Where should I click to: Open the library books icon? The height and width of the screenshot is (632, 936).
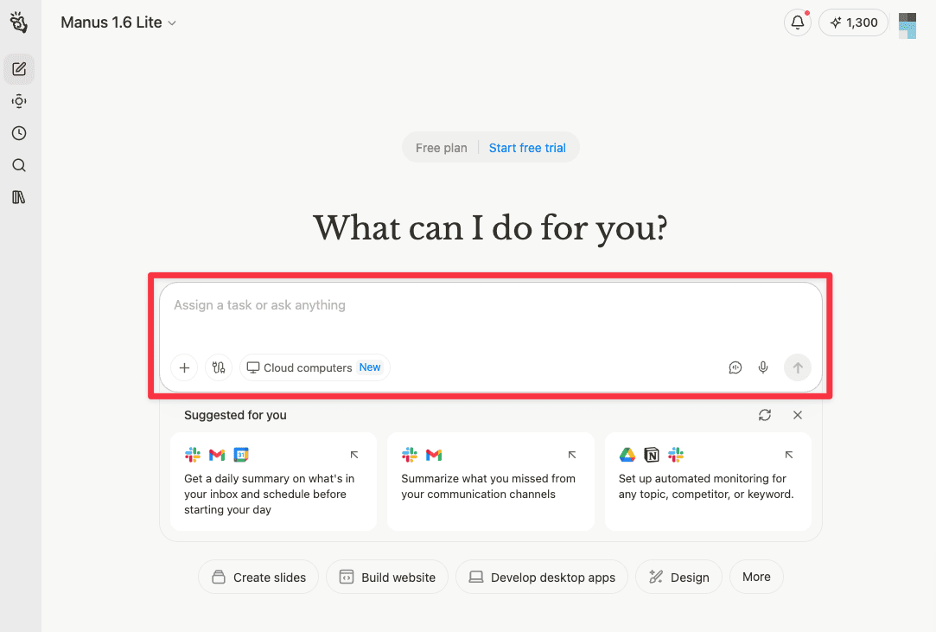tap(19, 197)
